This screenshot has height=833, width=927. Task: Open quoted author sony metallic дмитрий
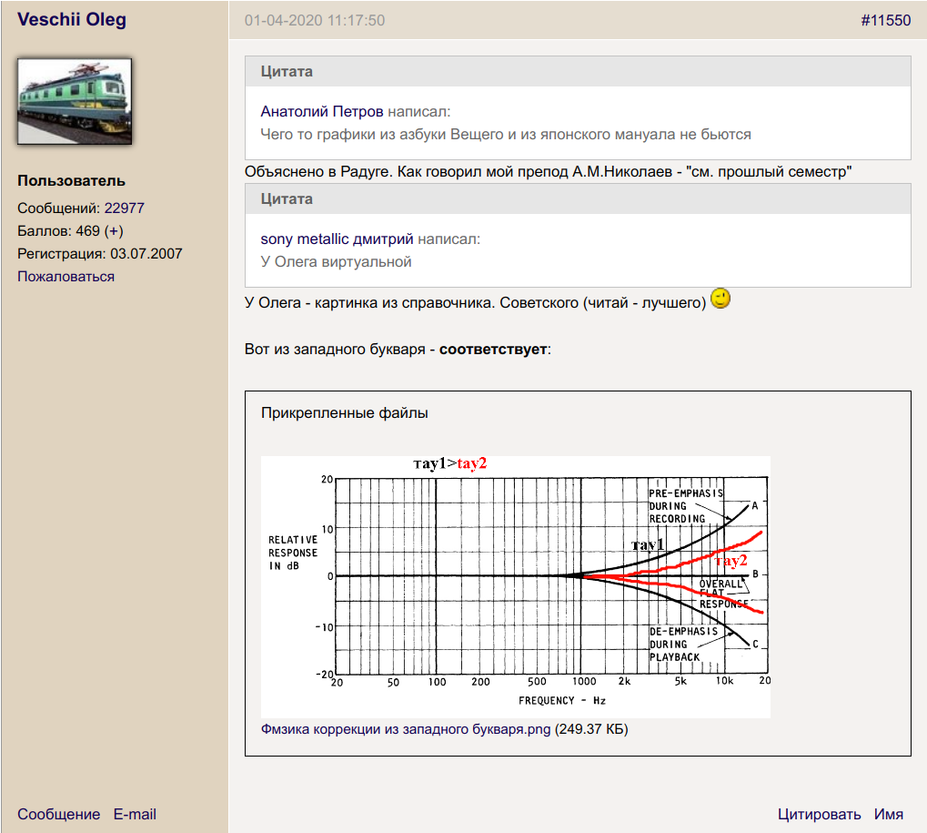[x=337, y=239]
